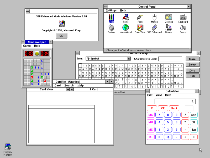The width and height of the screenshot is (210, 158).
Task: Click OK in the About Windows dialog
Action: coord(61,36)
